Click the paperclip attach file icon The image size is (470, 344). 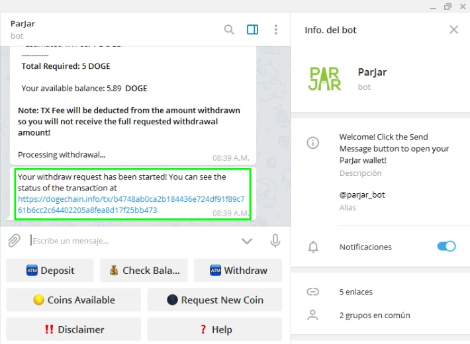pyautogui.click(x=14, y=241)
